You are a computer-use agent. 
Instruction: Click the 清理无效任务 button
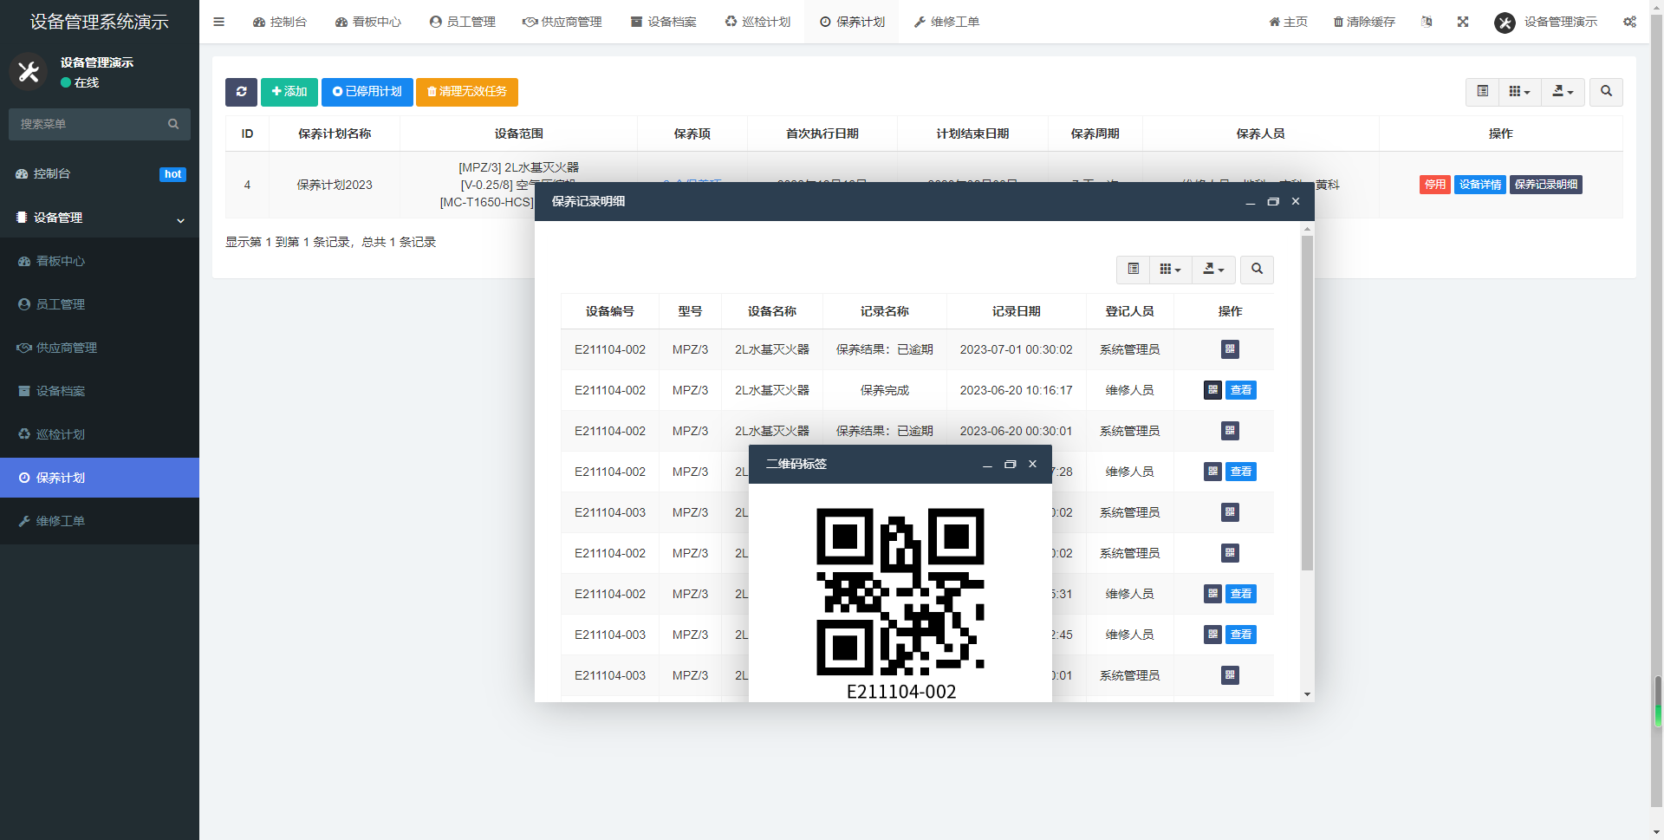click(467, 92)
